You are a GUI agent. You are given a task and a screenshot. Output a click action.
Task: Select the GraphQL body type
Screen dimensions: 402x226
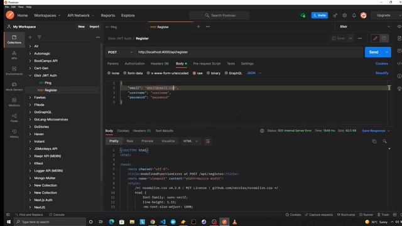click(x=233, y=73)
